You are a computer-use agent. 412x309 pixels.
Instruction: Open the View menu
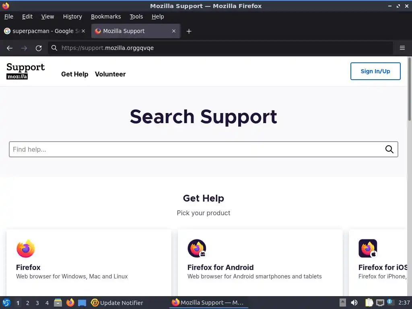(x=47, y=16)
